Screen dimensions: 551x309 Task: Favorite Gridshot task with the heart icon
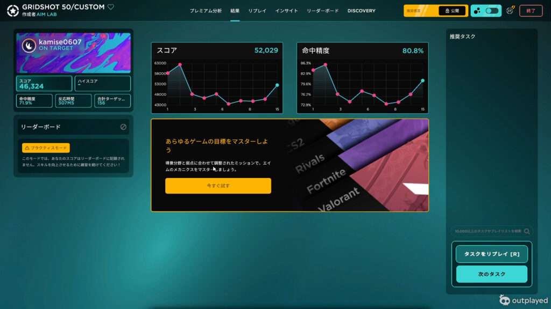[x=111, y=7]
